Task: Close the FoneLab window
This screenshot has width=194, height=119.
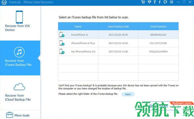Action: click(x=190, y=2)
